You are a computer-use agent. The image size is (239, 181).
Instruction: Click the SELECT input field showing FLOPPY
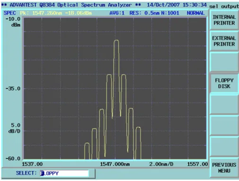64,173
